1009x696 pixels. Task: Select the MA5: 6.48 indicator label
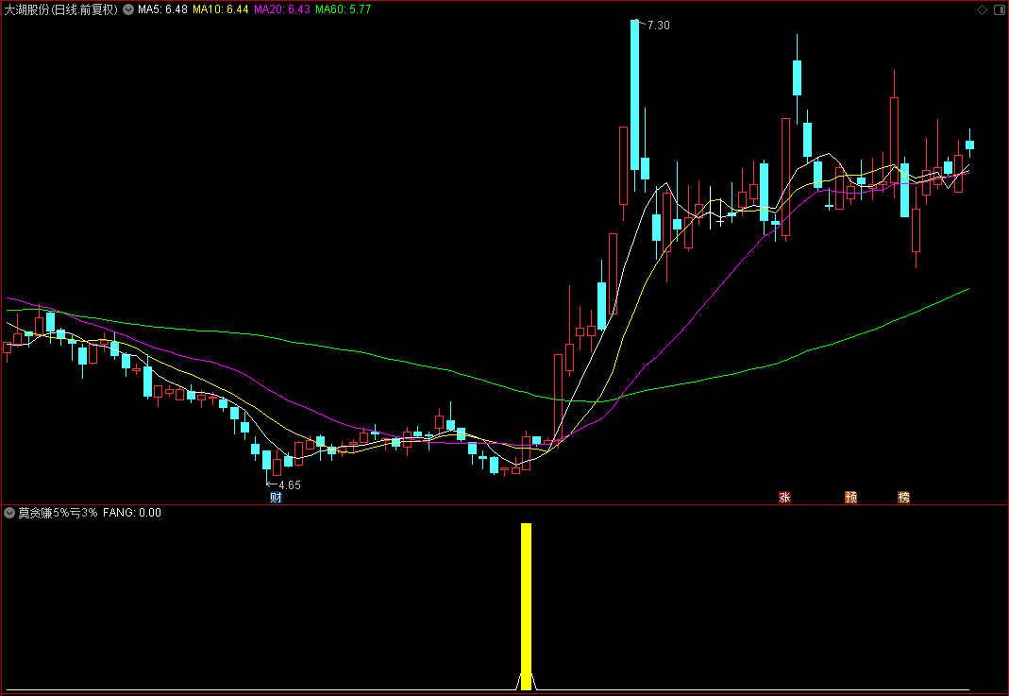point(162,9)
